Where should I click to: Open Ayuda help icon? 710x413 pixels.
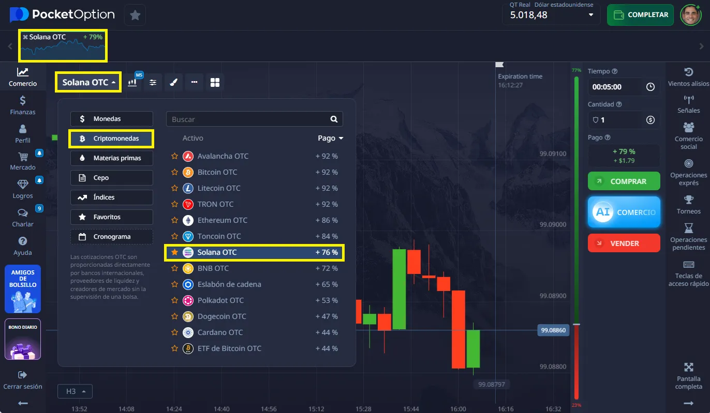point(23,241)
